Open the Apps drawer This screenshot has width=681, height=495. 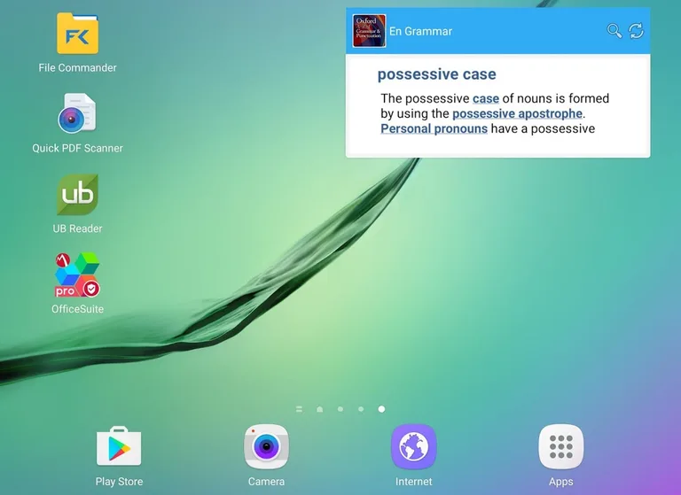pos(560,447)
